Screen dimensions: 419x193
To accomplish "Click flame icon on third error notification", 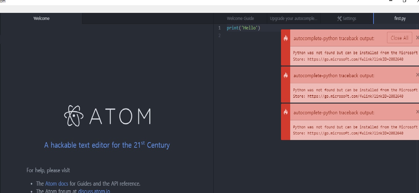I will click(x=286, y=112).
